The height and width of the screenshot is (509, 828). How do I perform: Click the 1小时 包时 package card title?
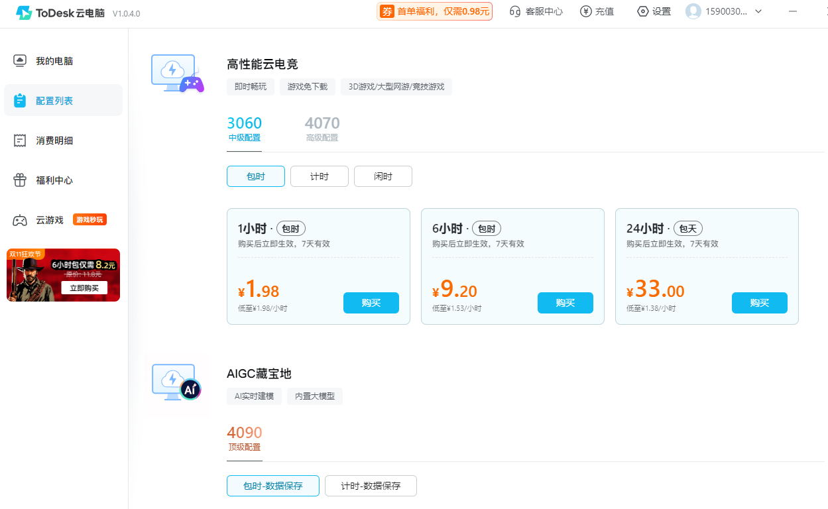(x=272, y=229)
